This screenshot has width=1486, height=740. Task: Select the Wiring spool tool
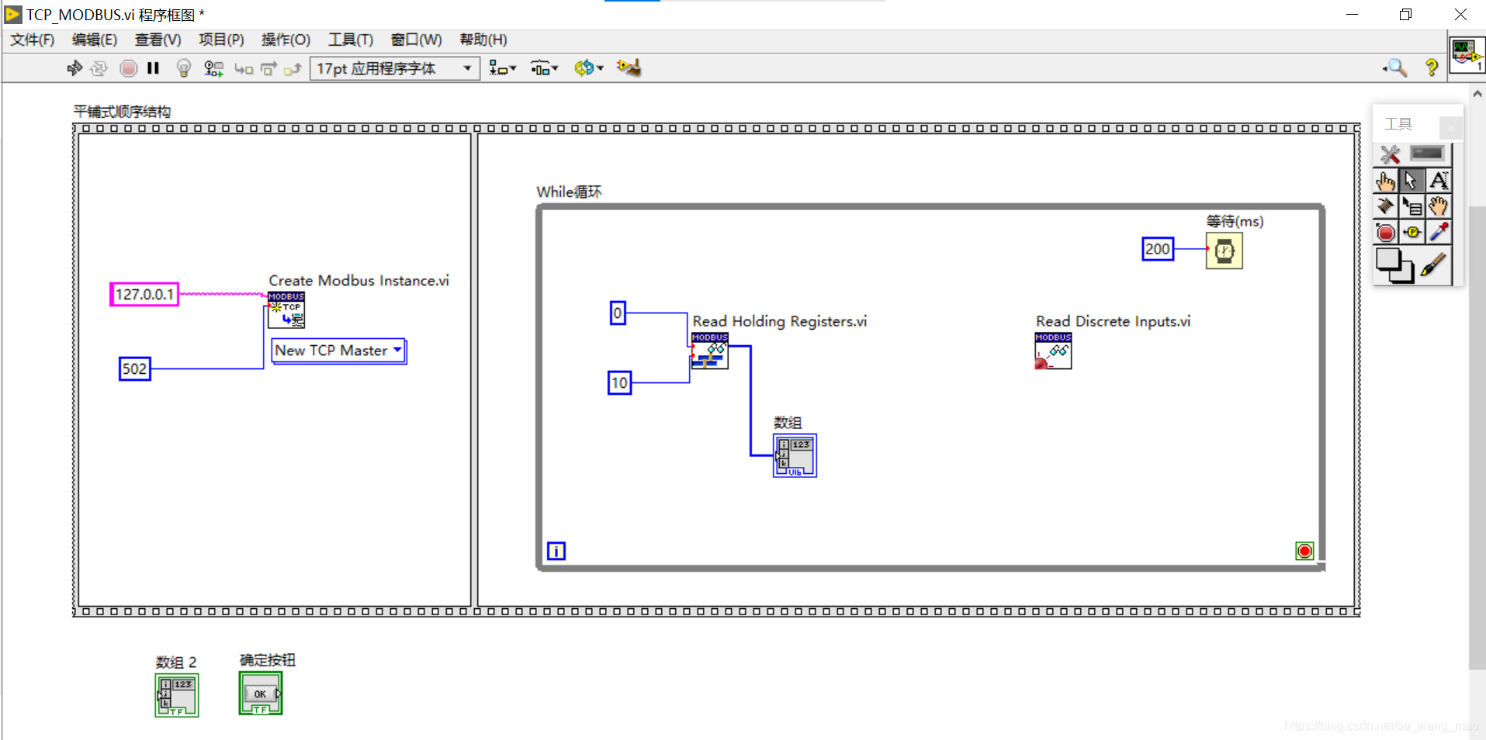(1385, 206)
